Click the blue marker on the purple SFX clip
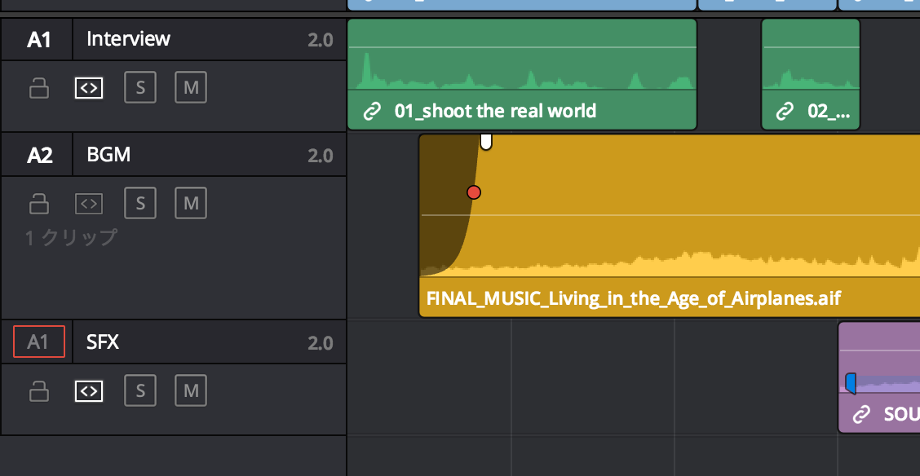 [851, 383]
